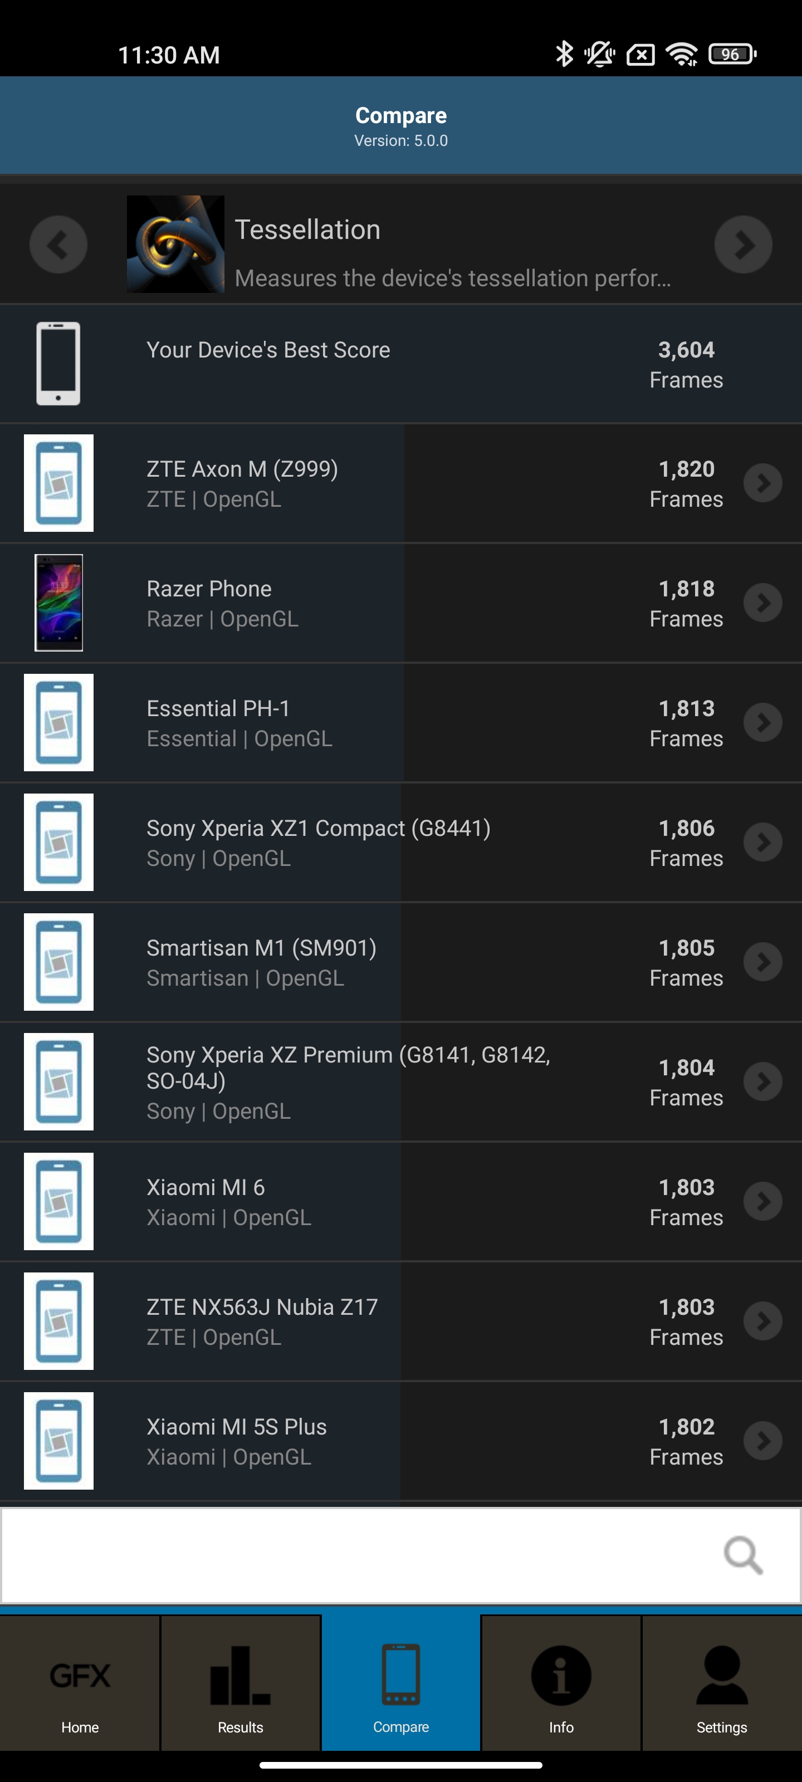Open Xiaomi MI 6 details chevron

tap(762, 1201)
